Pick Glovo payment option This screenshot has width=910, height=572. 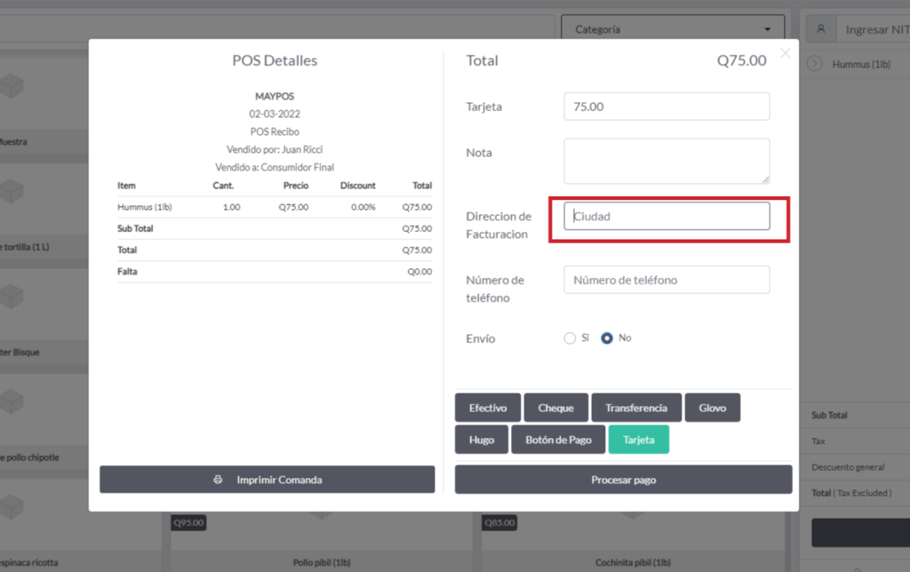pyautogui.click(x=712, y=408)
